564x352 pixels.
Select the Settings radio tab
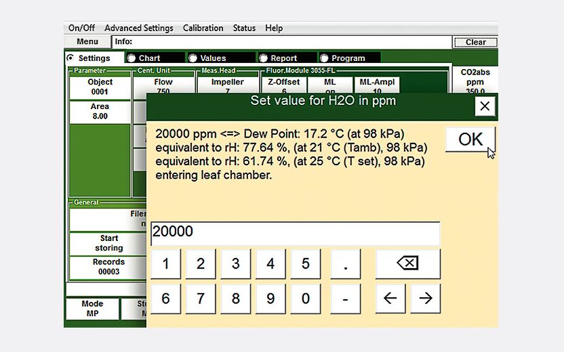[x=95, y=58]
